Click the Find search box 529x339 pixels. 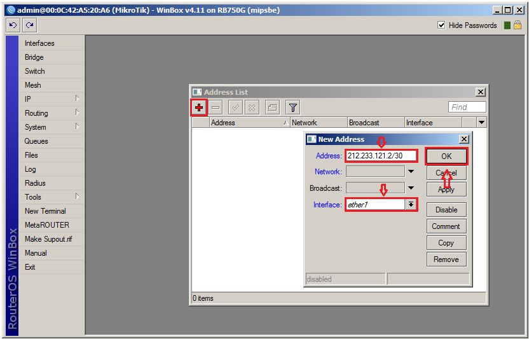(x=467, y=107)
